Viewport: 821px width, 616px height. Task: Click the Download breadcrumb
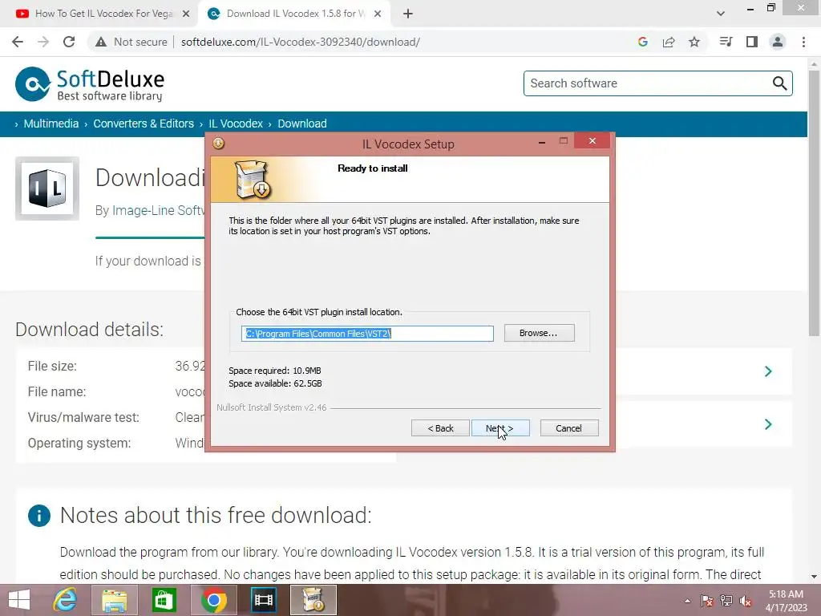(x=302, y=124)
